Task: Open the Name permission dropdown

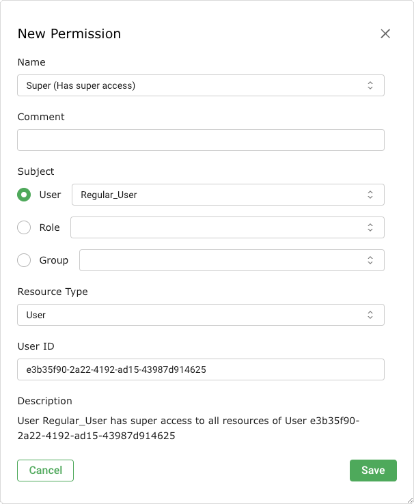Action: pos(191,85)
